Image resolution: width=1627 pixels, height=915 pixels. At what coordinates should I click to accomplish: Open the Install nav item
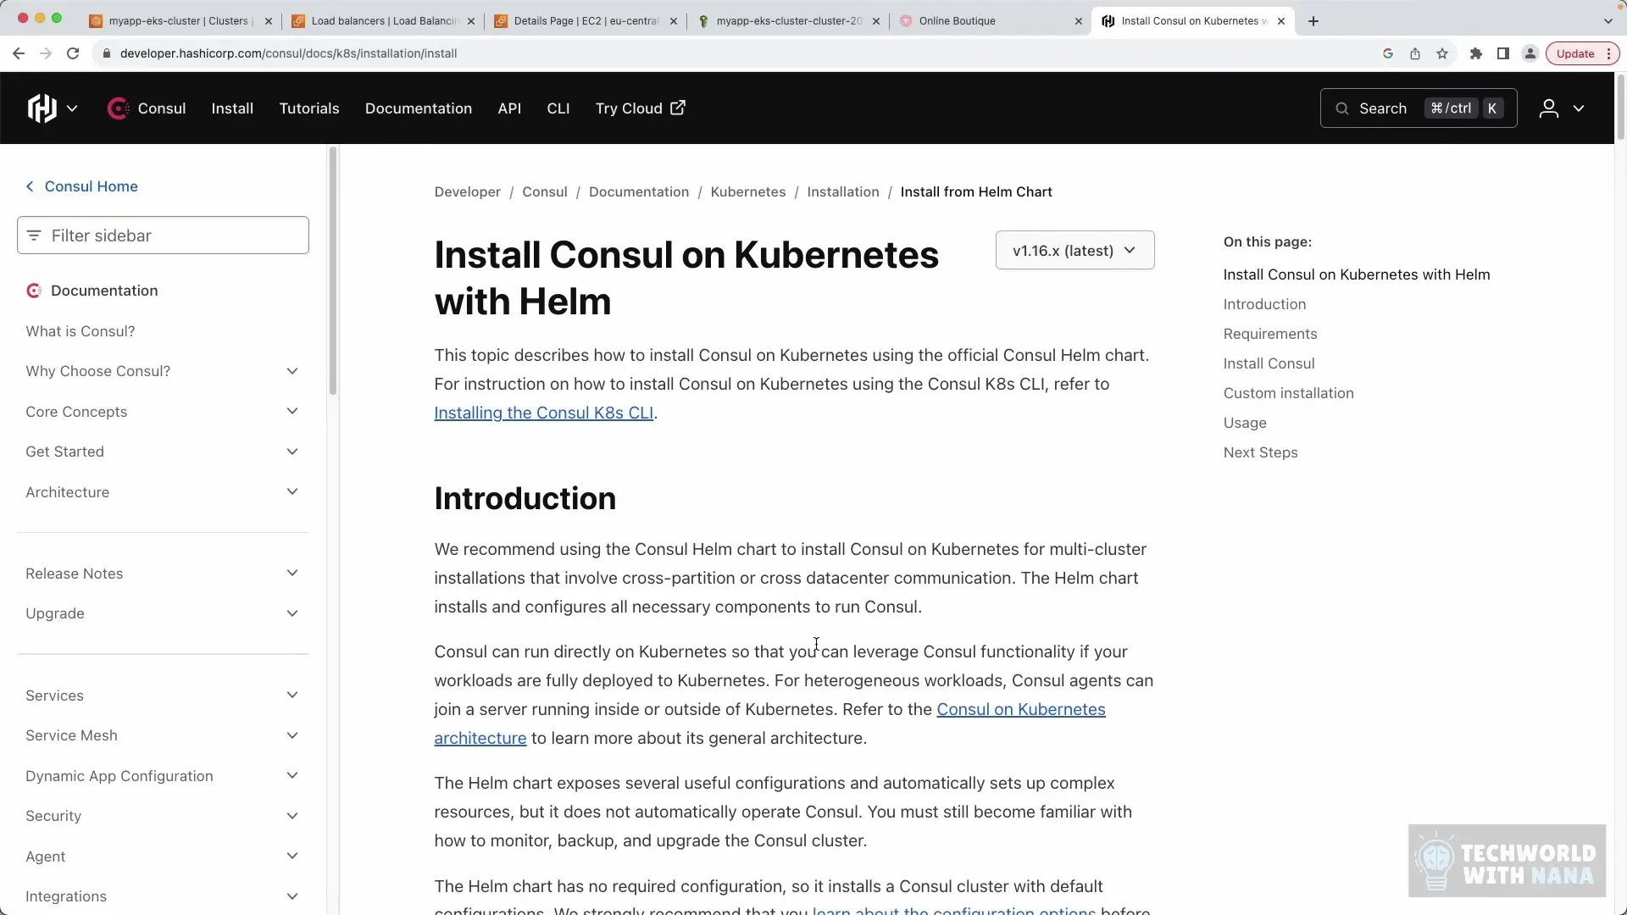click(x=232, y=108)
